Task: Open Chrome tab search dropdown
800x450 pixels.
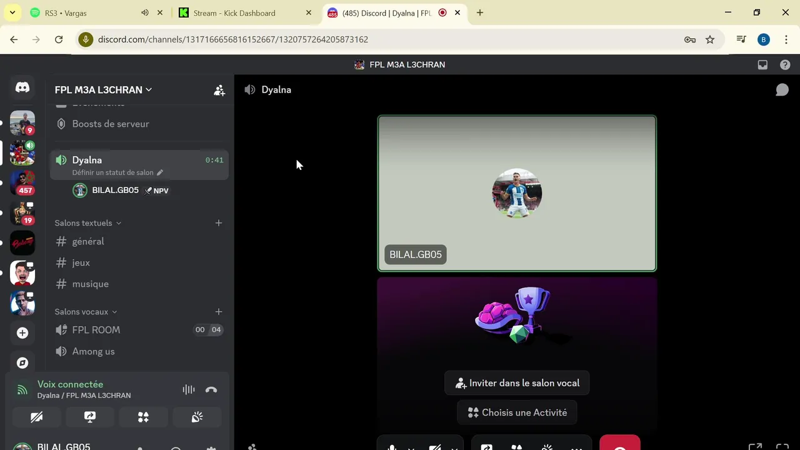Action: [x=12, y=12]
